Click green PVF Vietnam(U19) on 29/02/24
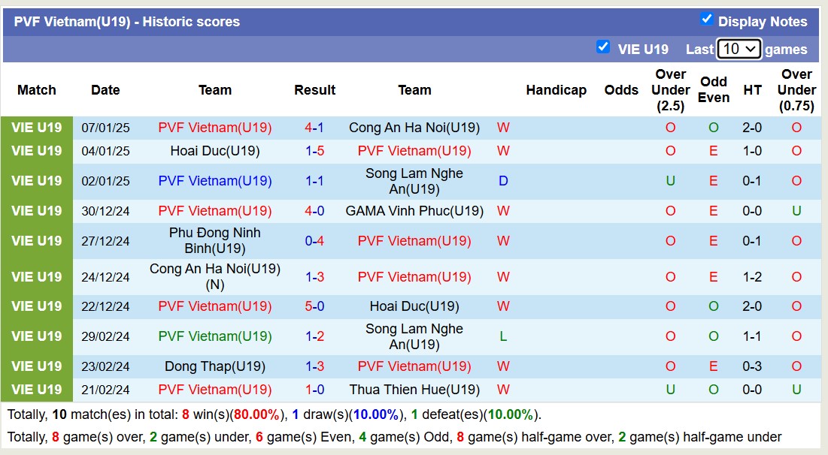This screenshot has width=828, height=455. [215, 336]
